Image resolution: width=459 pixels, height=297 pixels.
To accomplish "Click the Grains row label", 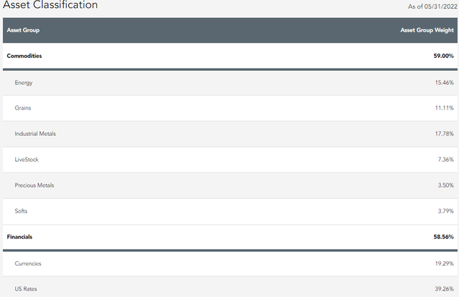I will tap(23, 108).
